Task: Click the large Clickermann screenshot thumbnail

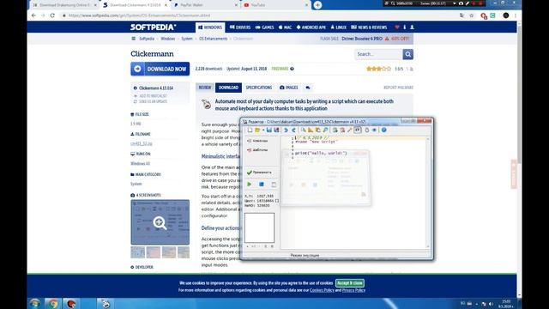Action: coord(160,222)
